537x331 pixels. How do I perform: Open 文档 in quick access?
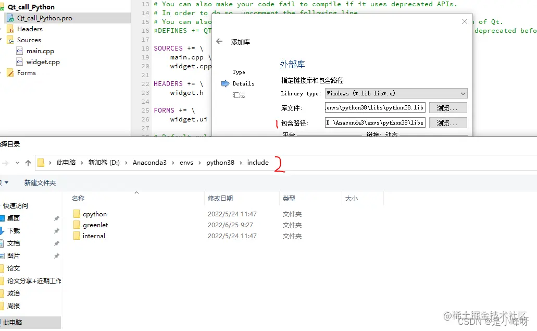click(14, 243)
